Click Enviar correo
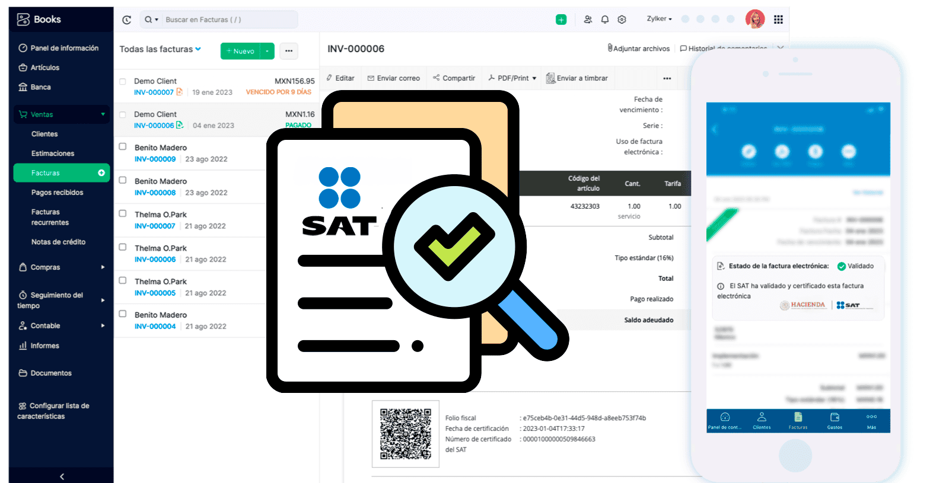Image resolution: width=949 pixels, height=483 pixels. [x=393, y=78]
